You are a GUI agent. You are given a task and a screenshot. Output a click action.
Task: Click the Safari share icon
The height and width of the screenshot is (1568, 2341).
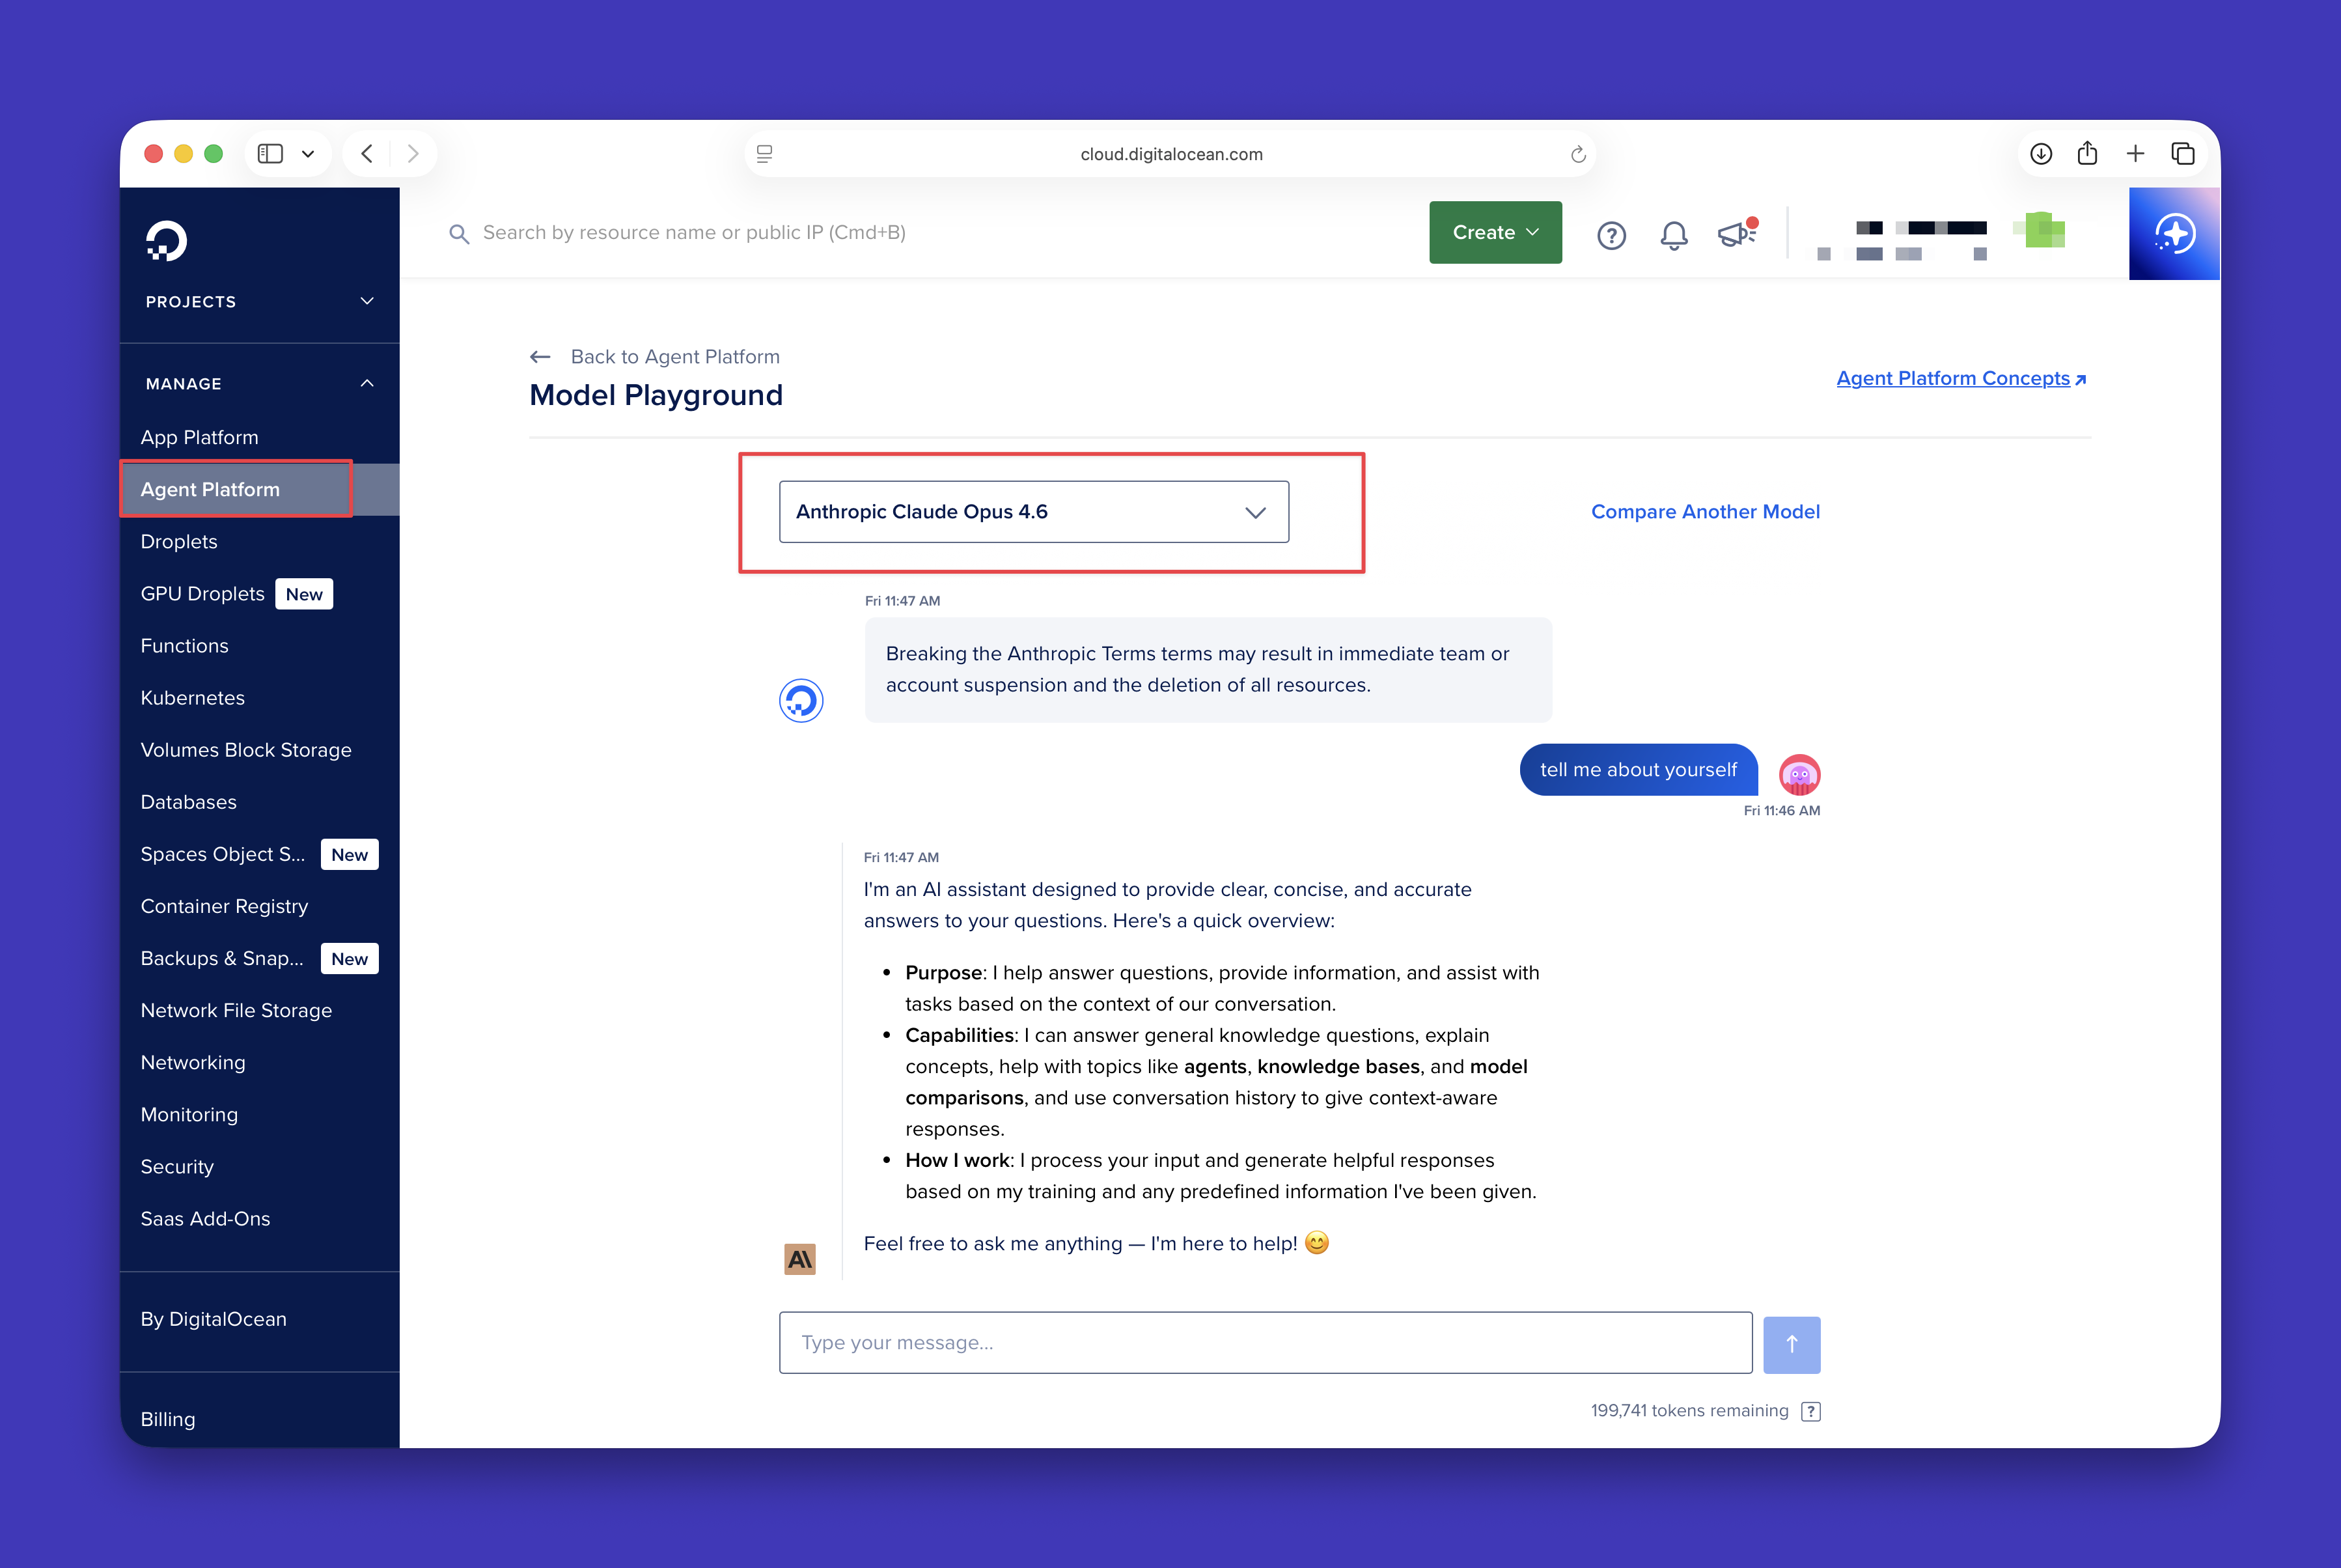pos(2087,154)
